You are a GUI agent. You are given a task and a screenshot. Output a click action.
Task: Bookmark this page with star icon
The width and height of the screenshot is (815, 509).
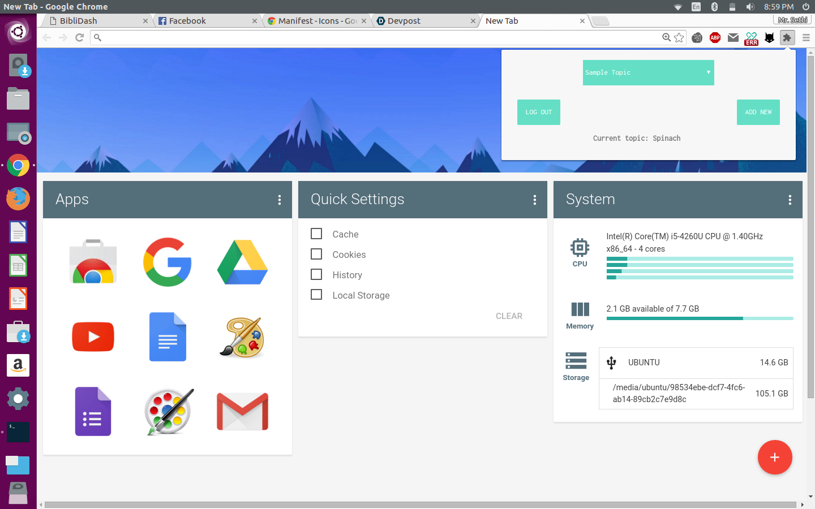coord(679,37)
